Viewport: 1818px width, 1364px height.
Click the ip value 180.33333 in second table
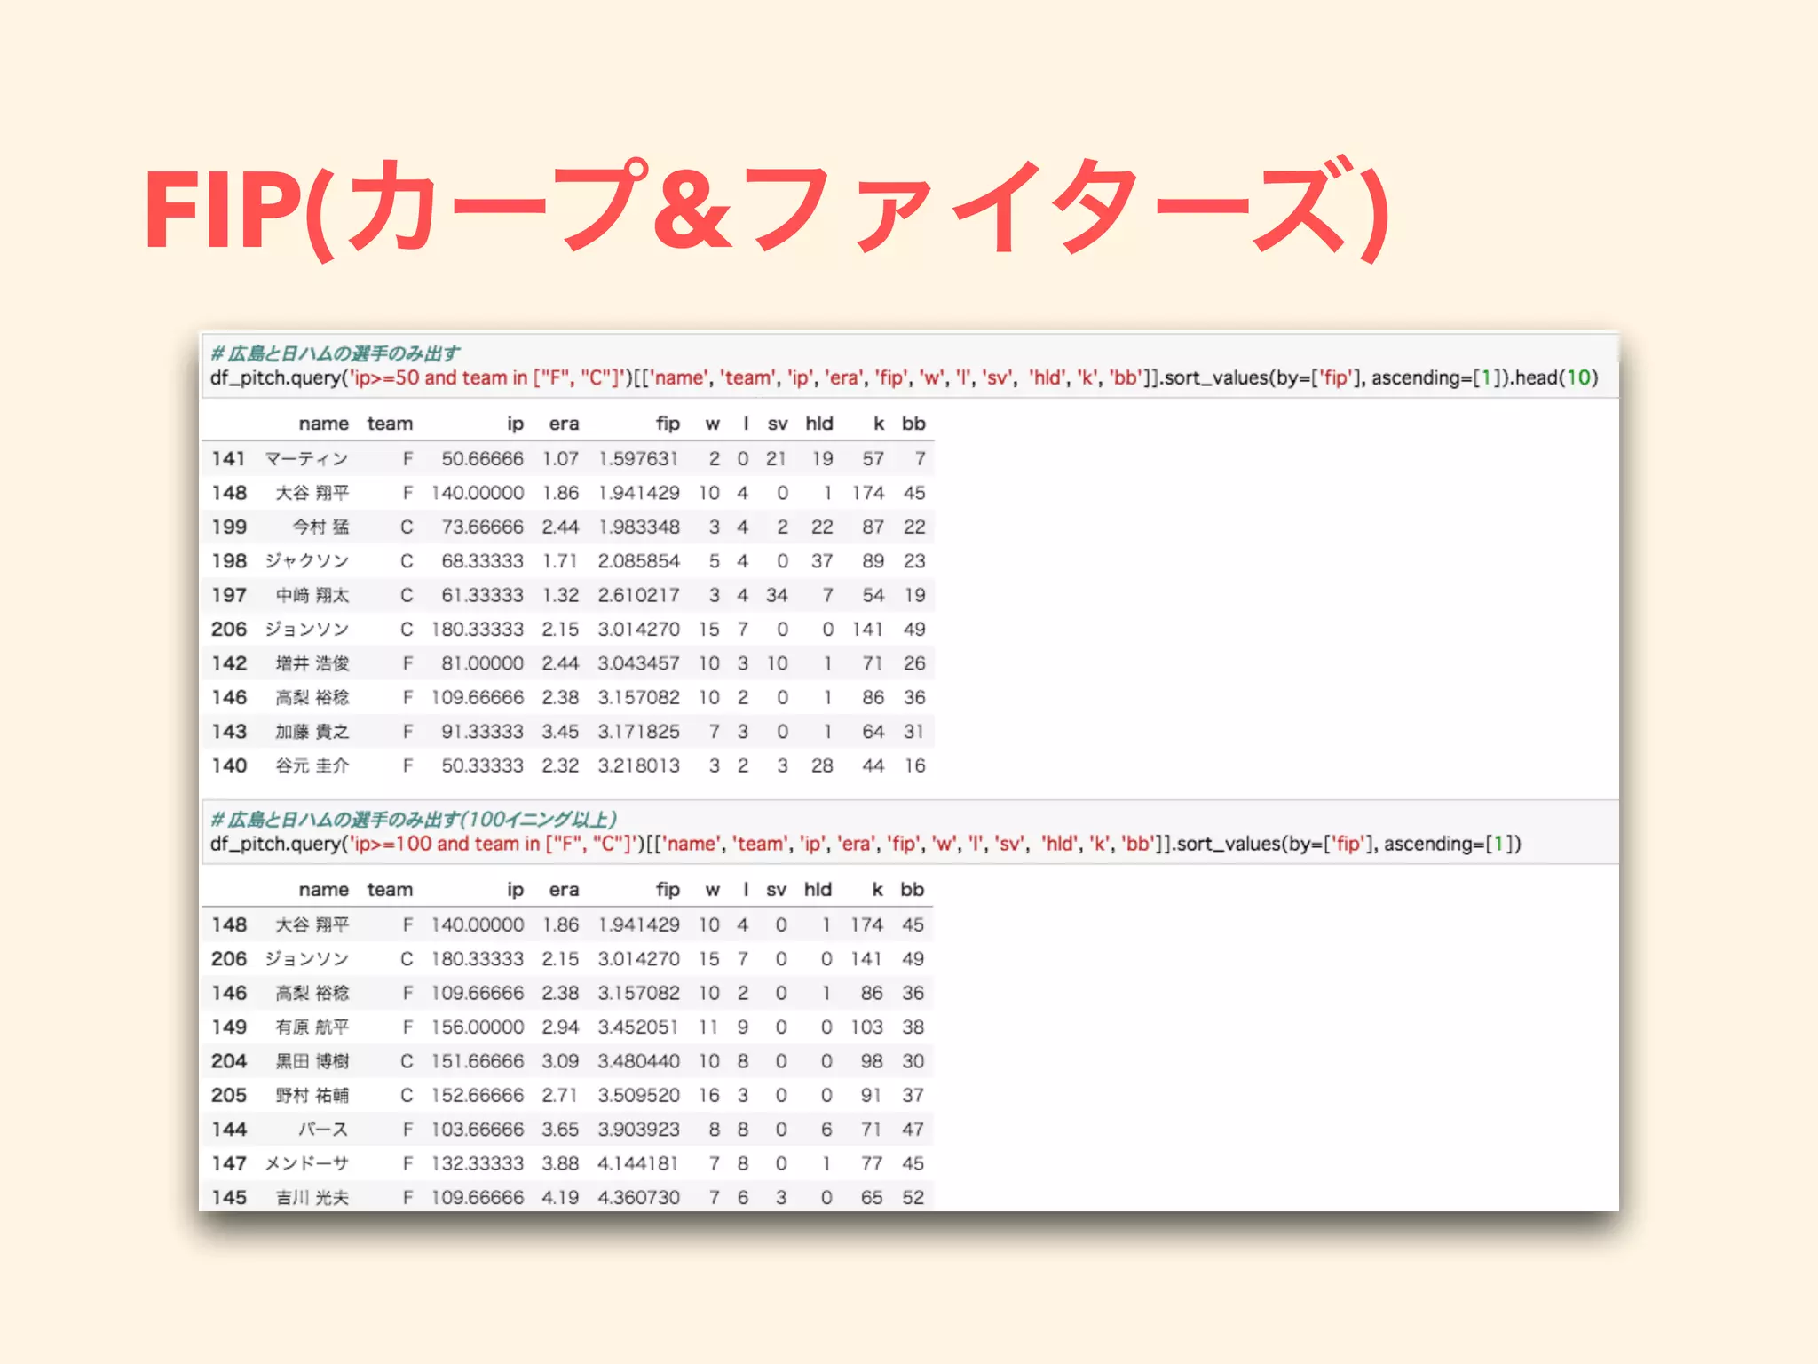point(478,959)
